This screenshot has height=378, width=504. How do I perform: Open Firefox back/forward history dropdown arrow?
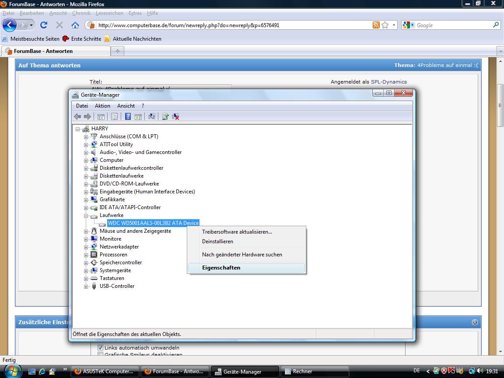[x=31, y=25]
